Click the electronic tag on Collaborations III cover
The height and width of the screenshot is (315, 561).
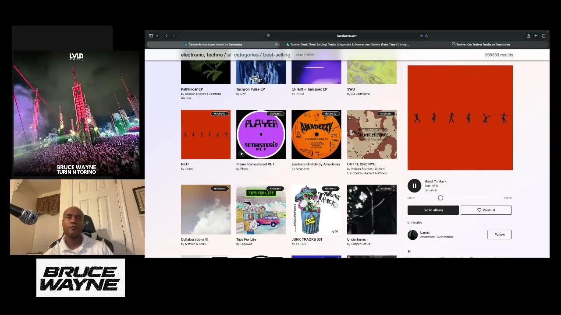220,189
